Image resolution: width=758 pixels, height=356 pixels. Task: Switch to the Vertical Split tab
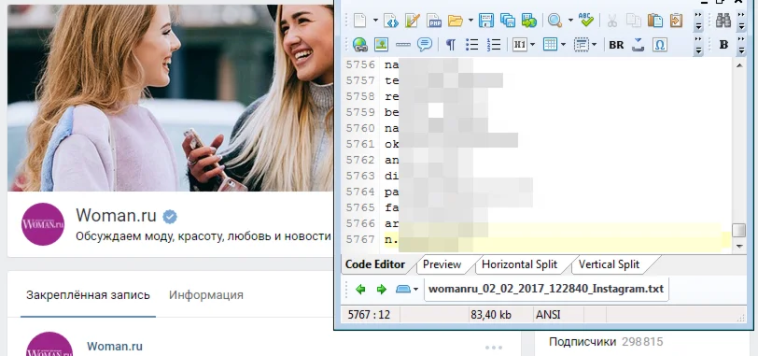point(609,264)
